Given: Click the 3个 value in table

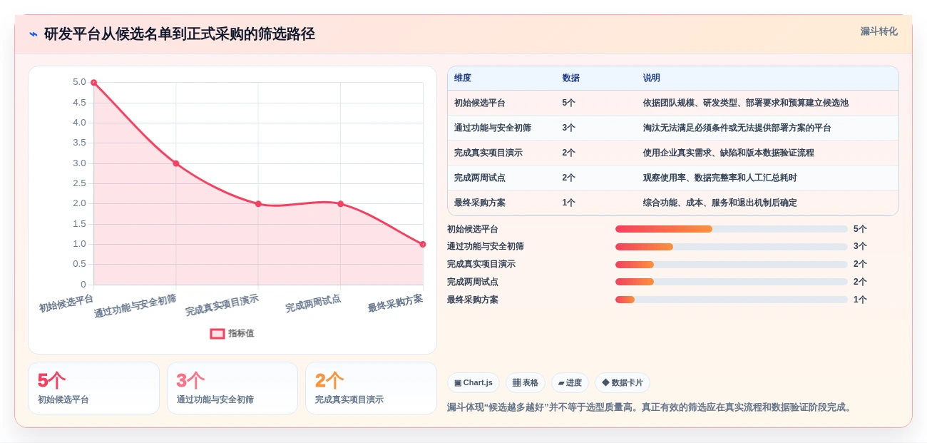Looking at the screenshot, I should click(x=568, y=128).
